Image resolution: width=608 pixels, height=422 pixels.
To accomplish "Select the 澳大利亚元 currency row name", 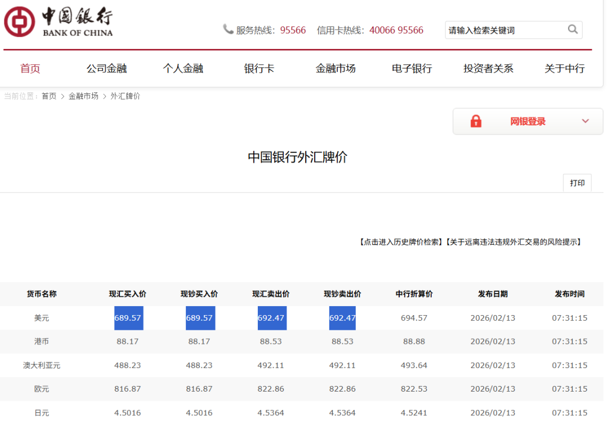I will (42, 365).
